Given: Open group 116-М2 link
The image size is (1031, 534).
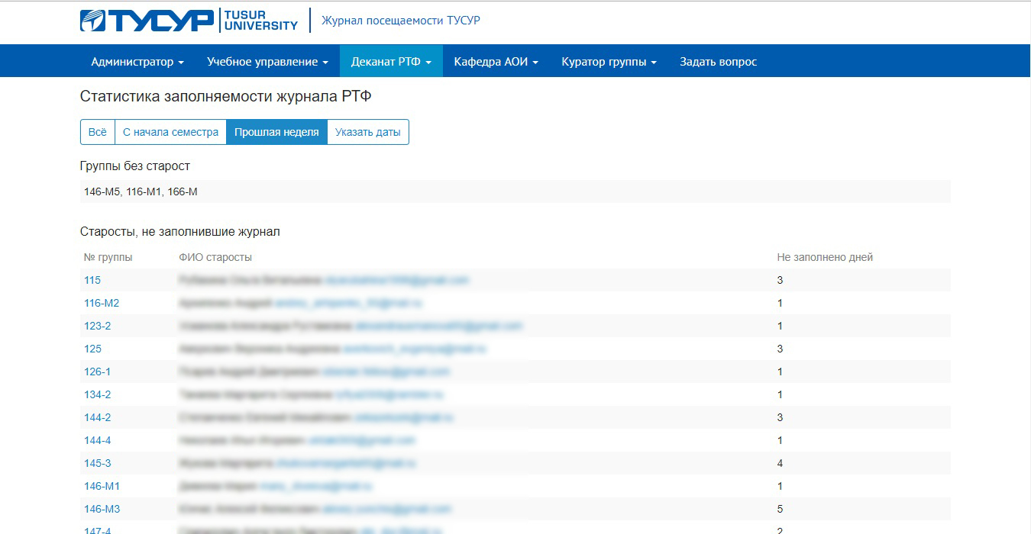Looking at the screenshot, I should [102, 303].
